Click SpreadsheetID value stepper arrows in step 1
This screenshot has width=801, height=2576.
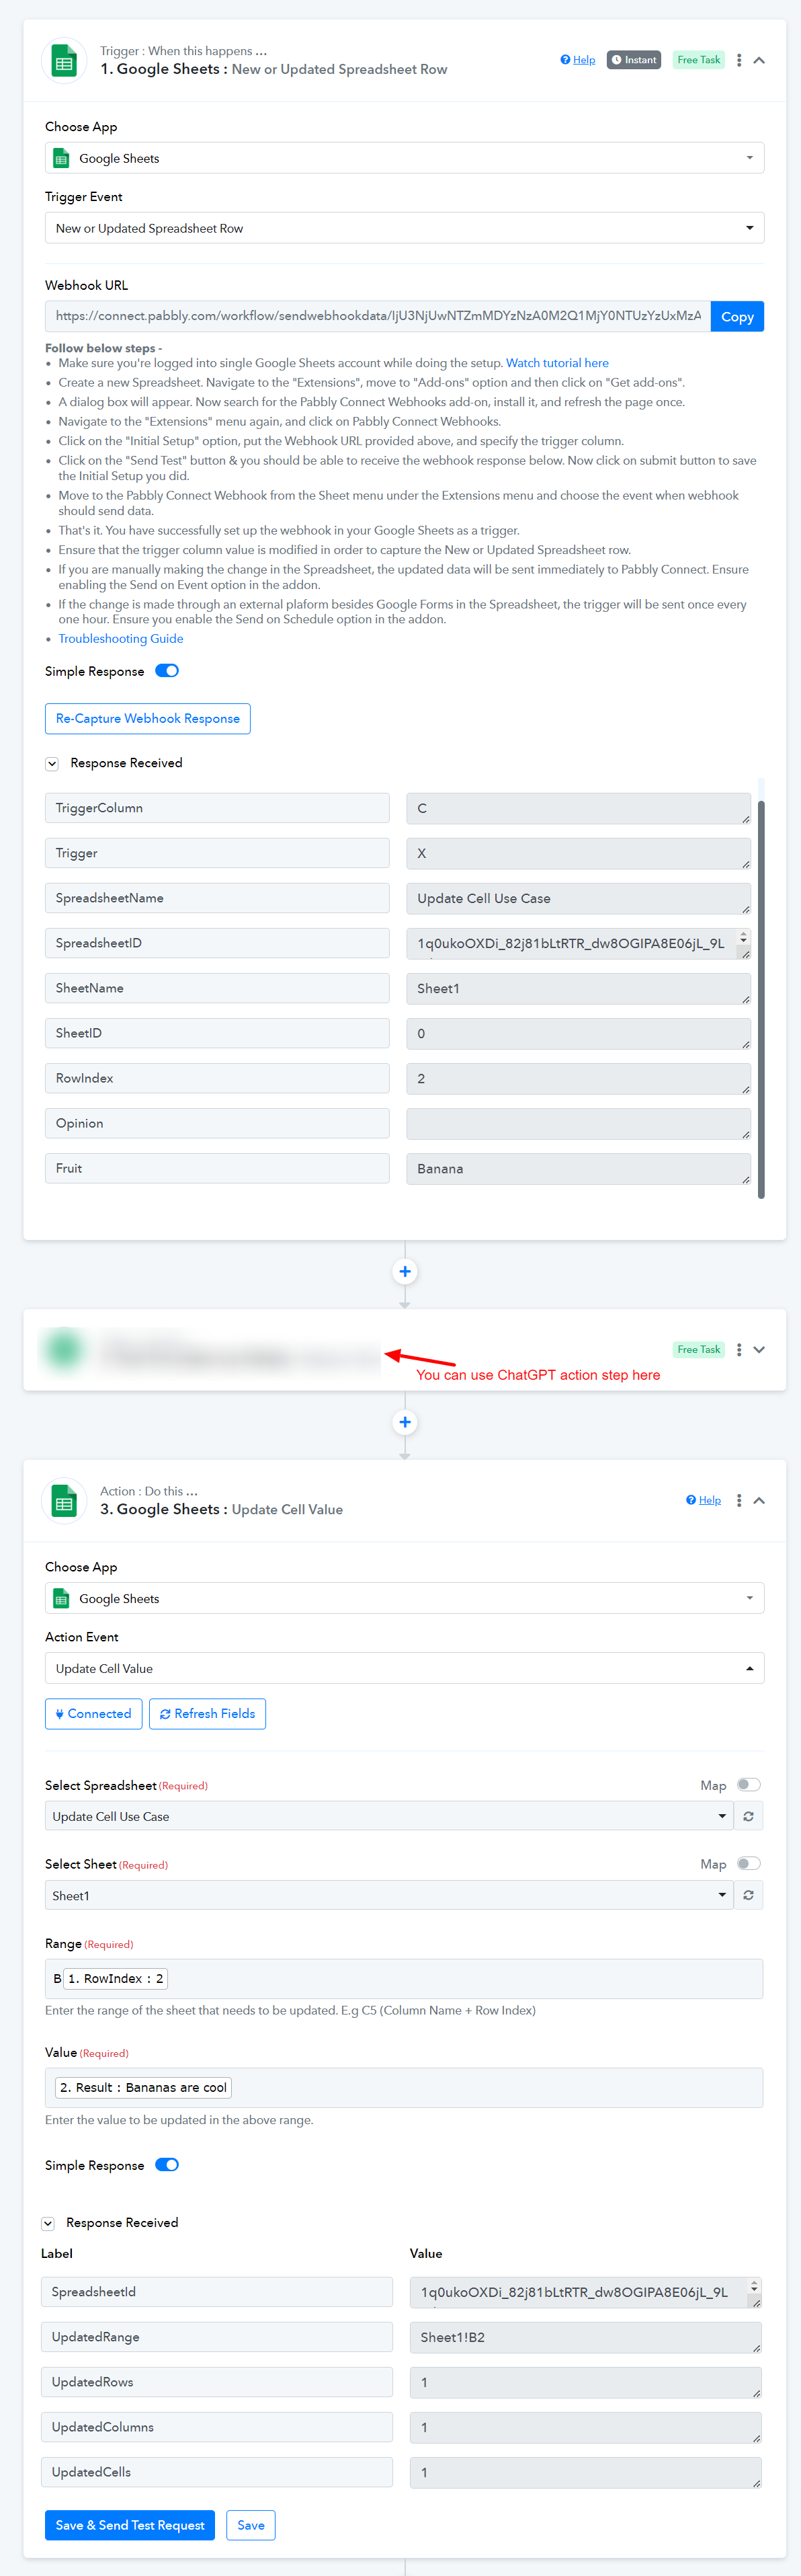[x=743, y=937]
